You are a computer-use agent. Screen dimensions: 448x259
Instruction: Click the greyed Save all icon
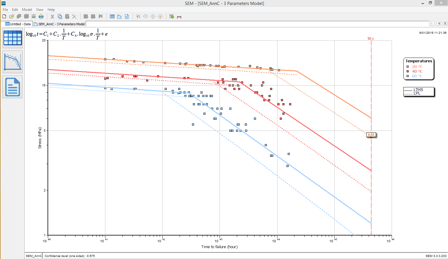(x=19, y=16)
